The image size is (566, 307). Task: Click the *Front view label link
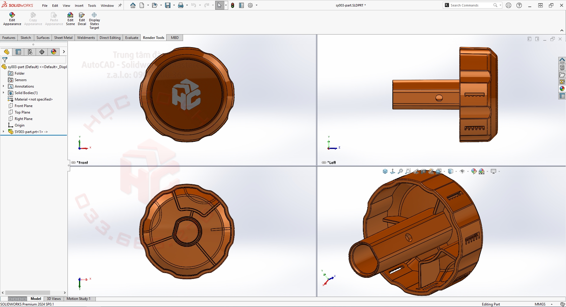pyautogui.click(x=82, y=162)
